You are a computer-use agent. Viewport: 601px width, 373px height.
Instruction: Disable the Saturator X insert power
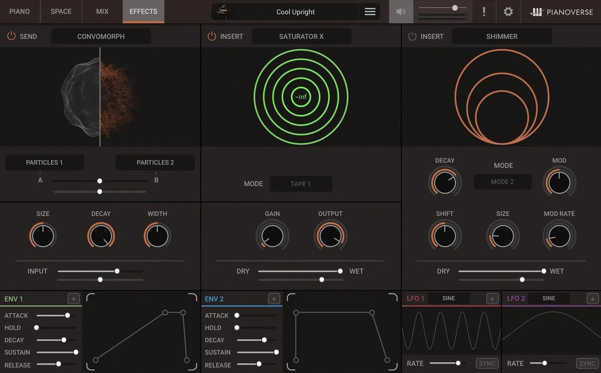(x=212, y=37)
